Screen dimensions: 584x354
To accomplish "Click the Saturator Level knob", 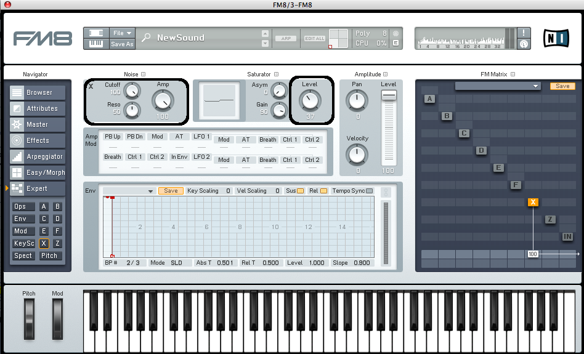I will pyautogui.click(x=310, y=100).
